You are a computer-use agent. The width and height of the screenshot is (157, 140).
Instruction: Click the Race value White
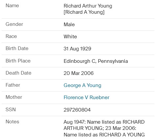70,37
